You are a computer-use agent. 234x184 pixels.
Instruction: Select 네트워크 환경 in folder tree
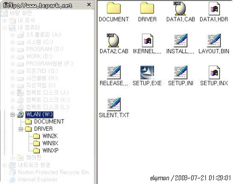[34, 165]
